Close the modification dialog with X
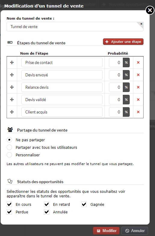The image size is (155, 236). (150, 10)
